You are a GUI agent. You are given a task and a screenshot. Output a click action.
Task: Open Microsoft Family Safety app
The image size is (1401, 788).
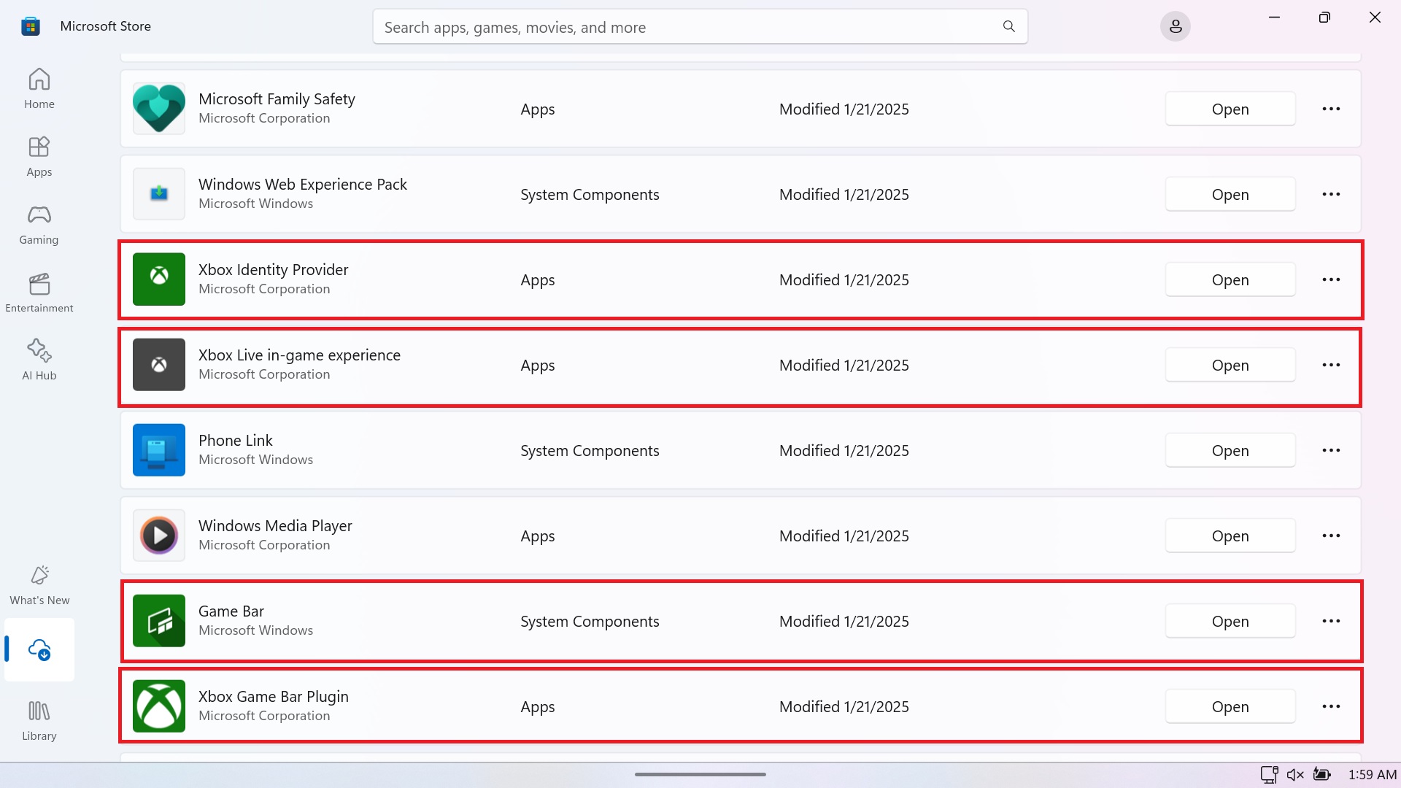pos(1230,109)
